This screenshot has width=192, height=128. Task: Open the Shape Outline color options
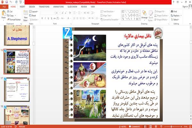click(161, 15)
